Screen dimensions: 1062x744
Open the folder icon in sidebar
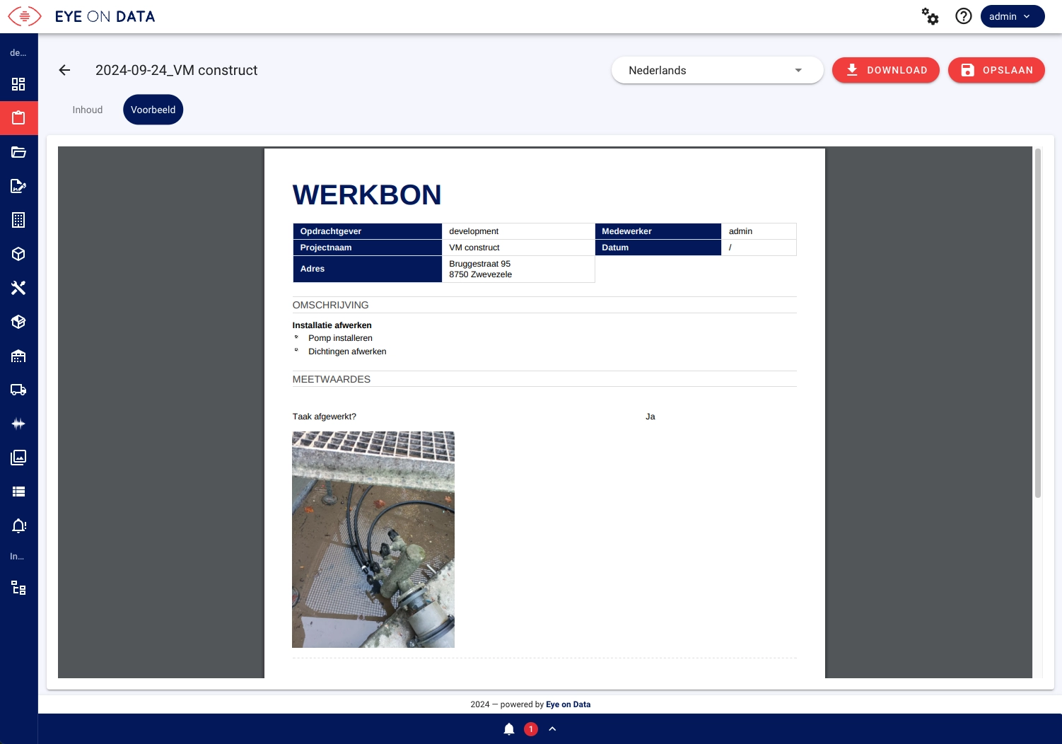pos(18,152)
